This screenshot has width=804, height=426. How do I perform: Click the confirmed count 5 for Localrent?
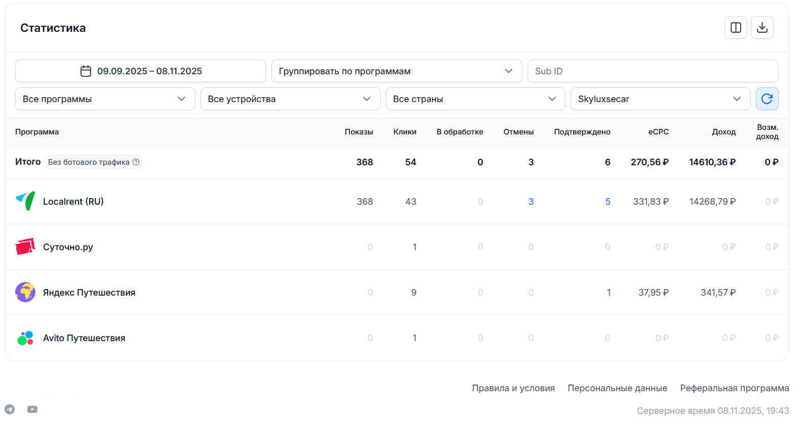608,202
